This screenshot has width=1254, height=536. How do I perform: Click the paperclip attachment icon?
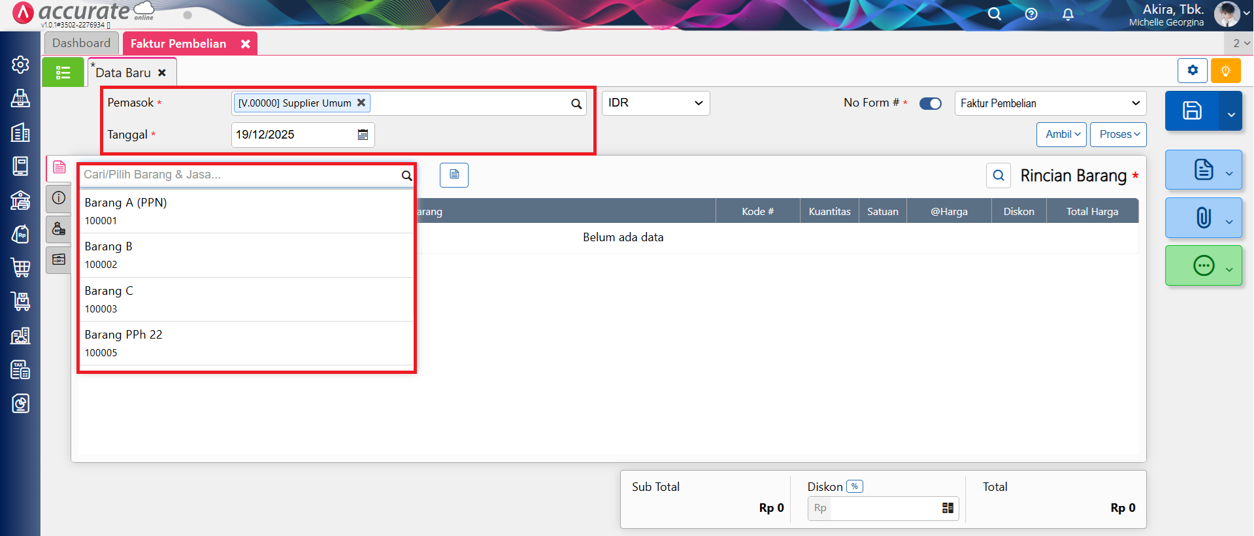tap(1203, 218)
